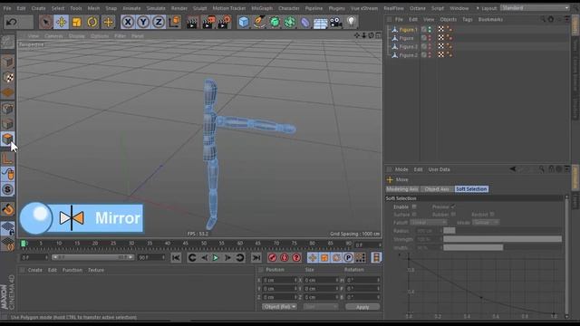The width and height of the screenshot is (580, 326).
Task: Open the MoGraph menu
Action: [x=262, y=8]
